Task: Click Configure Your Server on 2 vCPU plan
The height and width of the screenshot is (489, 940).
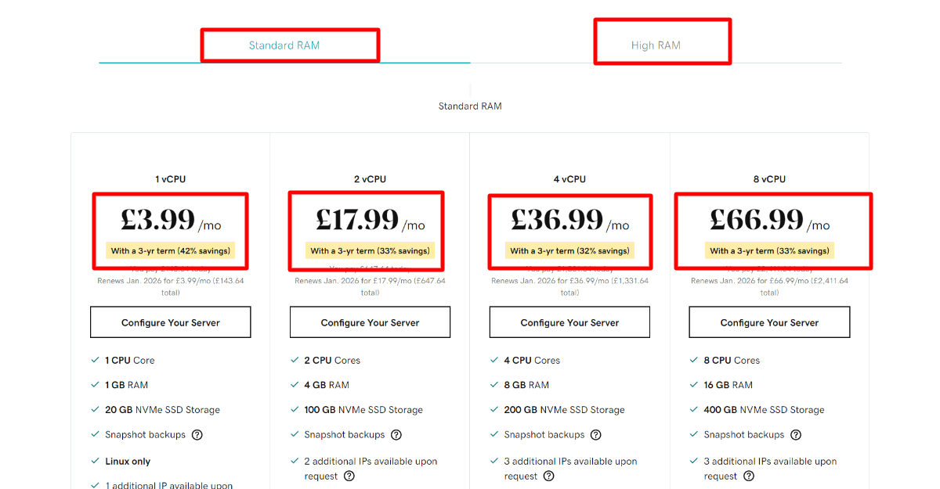Action: (x=370, y=322)
